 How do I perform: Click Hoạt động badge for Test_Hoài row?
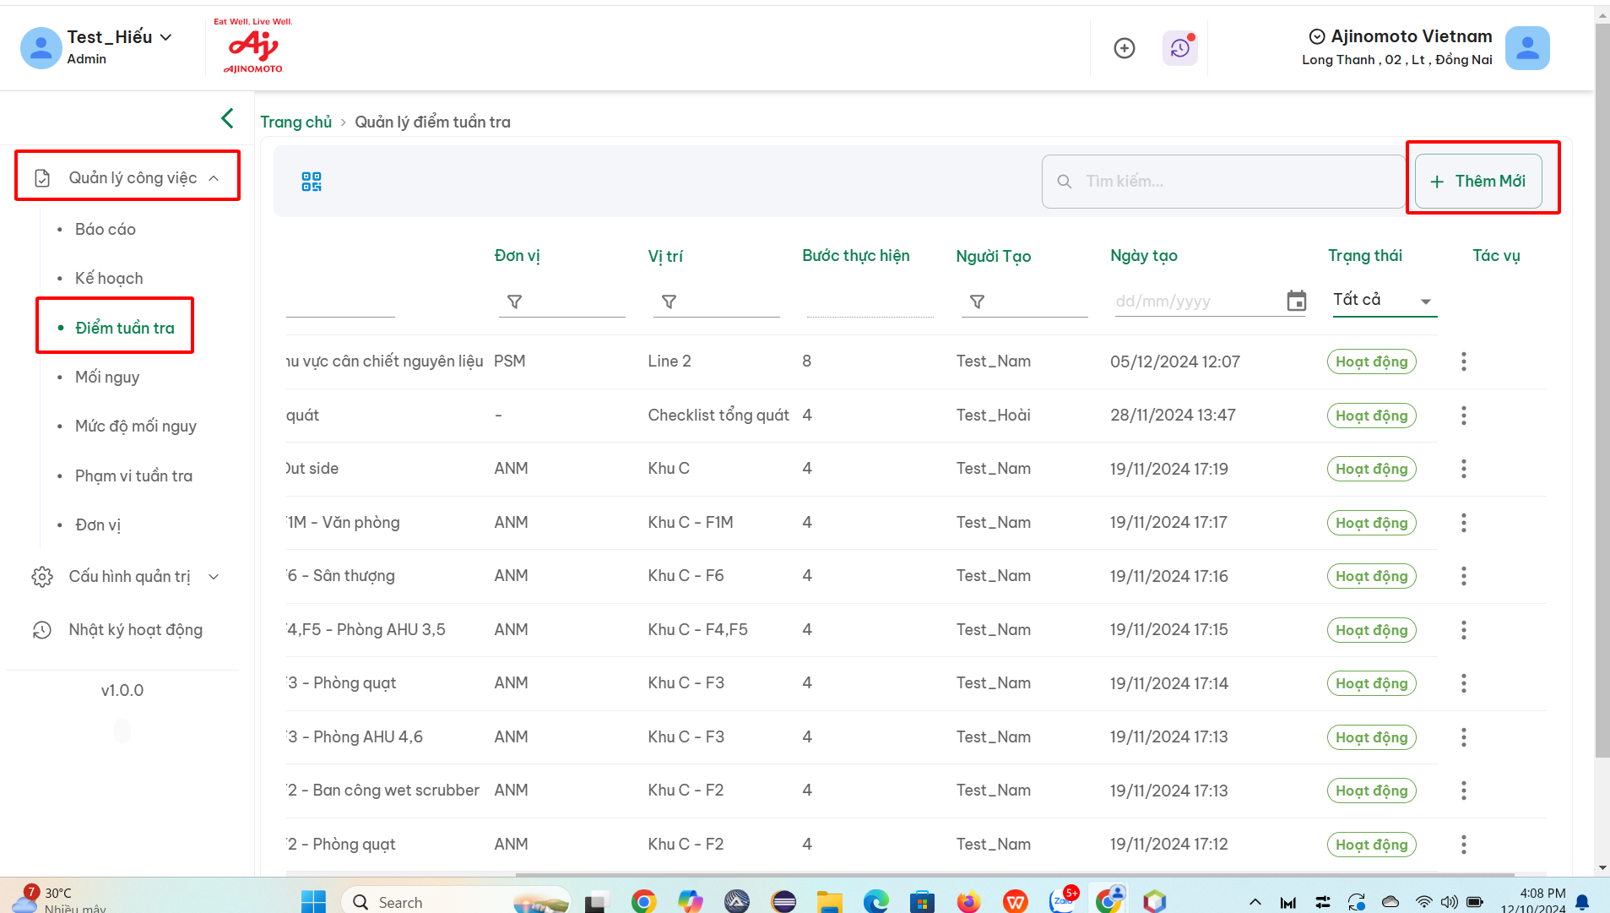1371,416
